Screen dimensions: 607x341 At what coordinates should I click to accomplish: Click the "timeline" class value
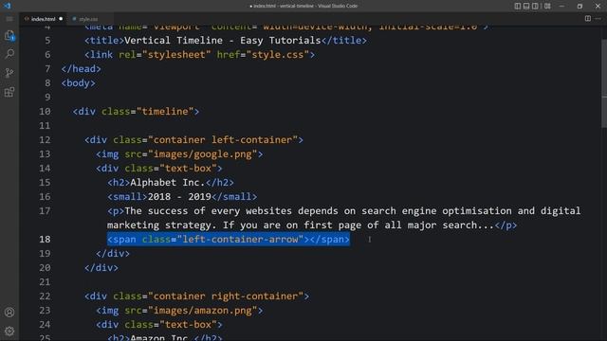165,112
